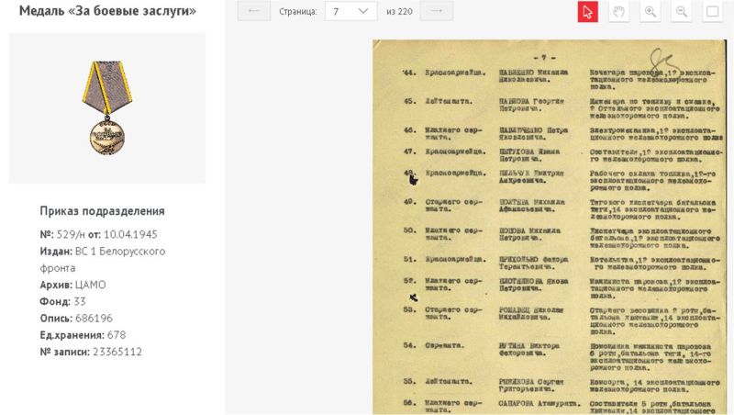Click the ВС 1 Белорусского фронта text
Image resolution: width=734 pixels, height=415 pixels.
click(x=103, y=260)
